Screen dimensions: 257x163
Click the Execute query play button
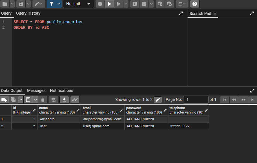point(109,4)
